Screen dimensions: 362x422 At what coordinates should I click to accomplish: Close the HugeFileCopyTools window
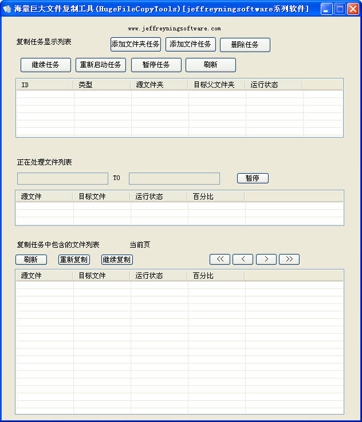click(353, 9)
